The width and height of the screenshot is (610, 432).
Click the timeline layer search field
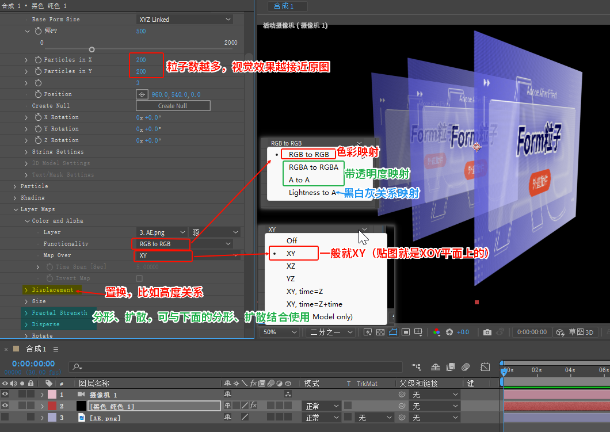[235, 366]
